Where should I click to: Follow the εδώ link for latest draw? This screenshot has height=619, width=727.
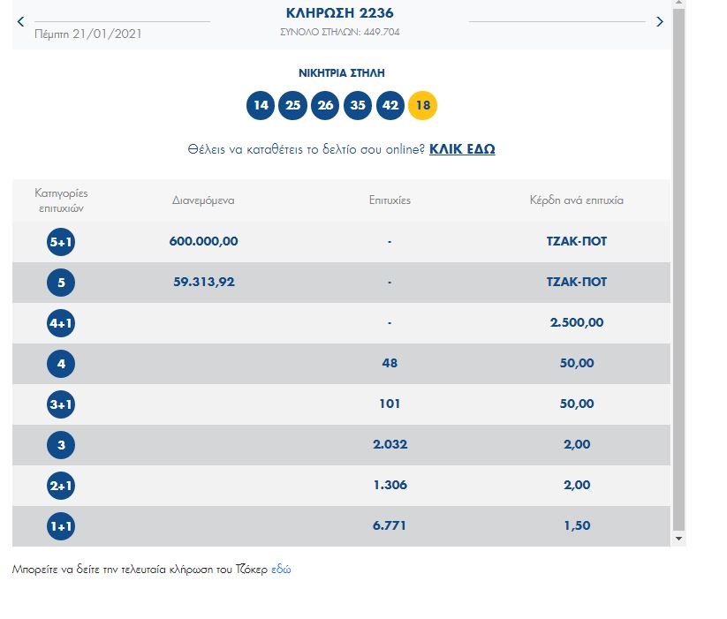(281, 570)
